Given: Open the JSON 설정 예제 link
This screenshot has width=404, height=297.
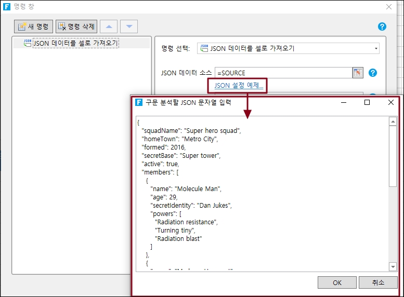Looking at the screenshot, I should point(239,86).
